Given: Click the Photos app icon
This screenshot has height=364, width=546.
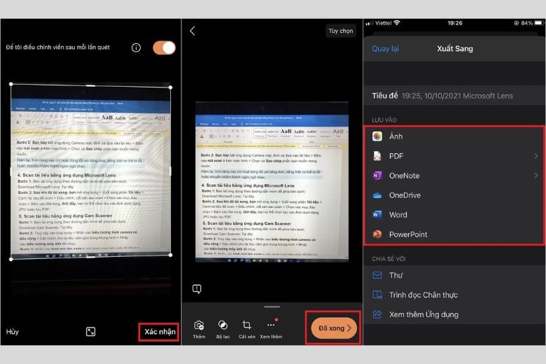Looking at the screenshot, I should pyautogui.click(x=377, y=136).
